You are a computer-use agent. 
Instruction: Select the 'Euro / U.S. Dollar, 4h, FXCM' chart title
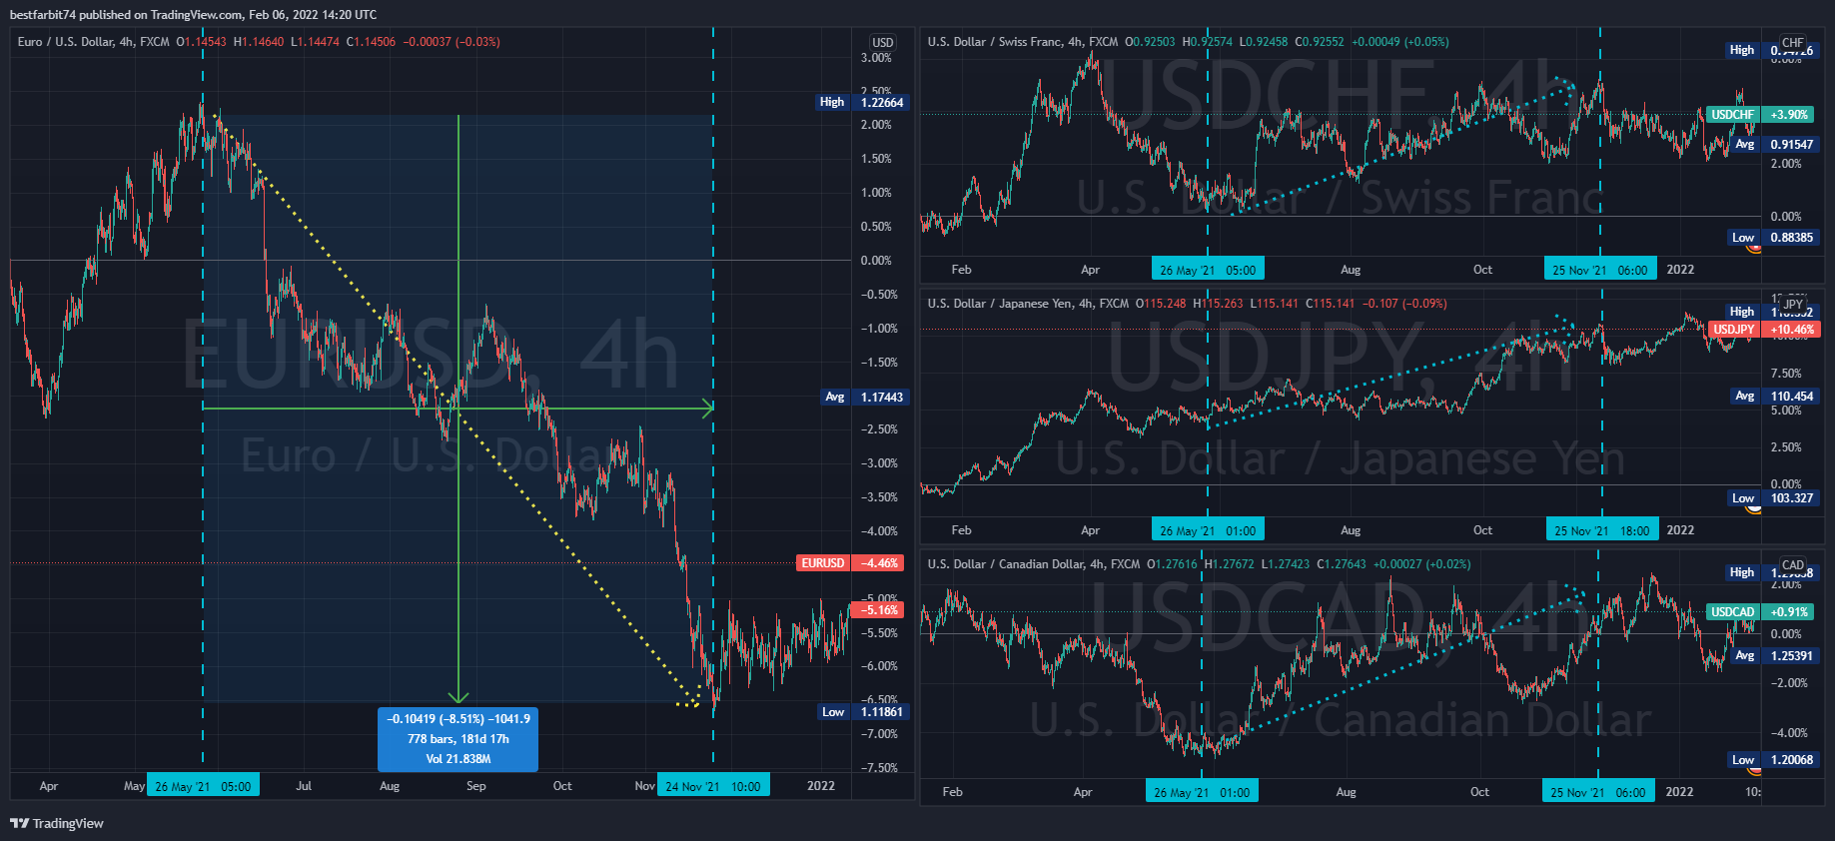pyautogui.click(x=94, y=42)
